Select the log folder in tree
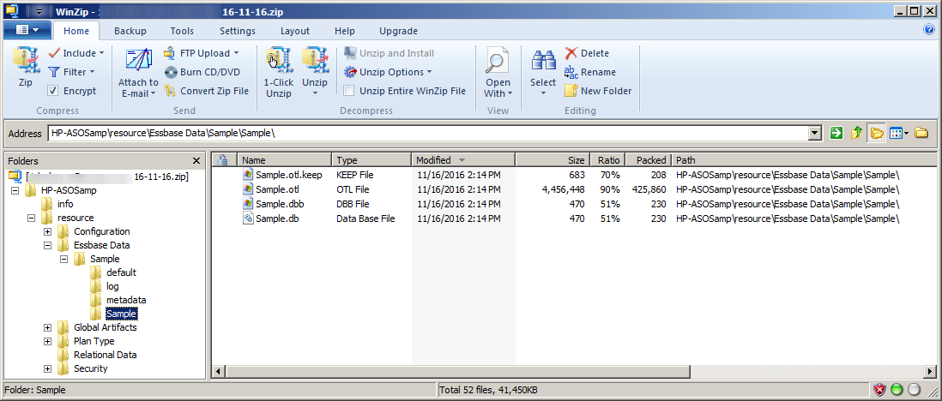 [112, 286]
